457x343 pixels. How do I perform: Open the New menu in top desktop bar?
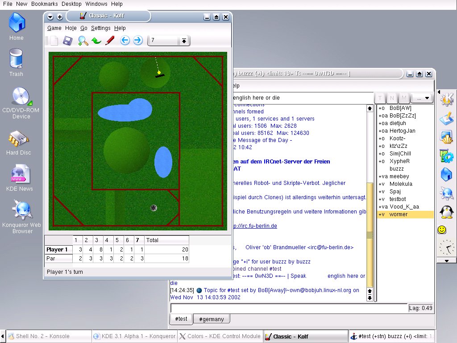tap(21, 4)
